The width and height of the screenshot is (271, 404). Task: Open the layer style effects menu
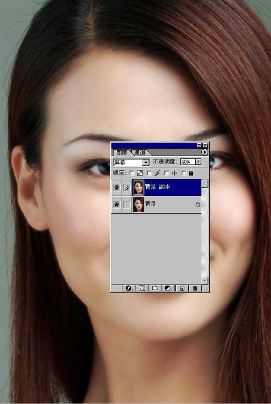[x=129, y=288]
